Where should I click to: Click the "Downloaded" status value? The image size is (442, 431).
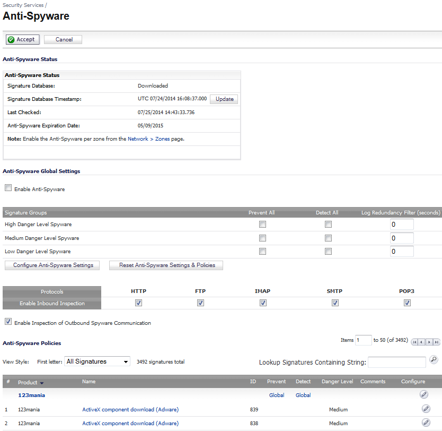[153, 86]
